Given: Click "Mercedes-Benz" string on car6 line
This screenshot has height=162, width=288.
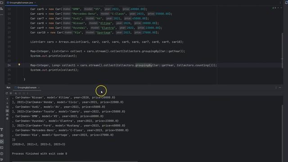Looking at the screenshot, I should click(85, 14).
